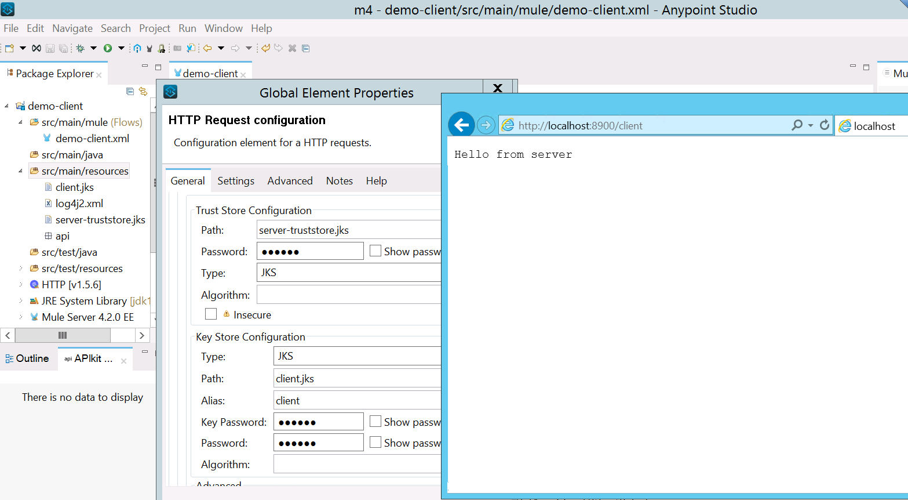Open the Settings tab in dialog
This screenshot has height=500, width=908.
coord(236,181)
